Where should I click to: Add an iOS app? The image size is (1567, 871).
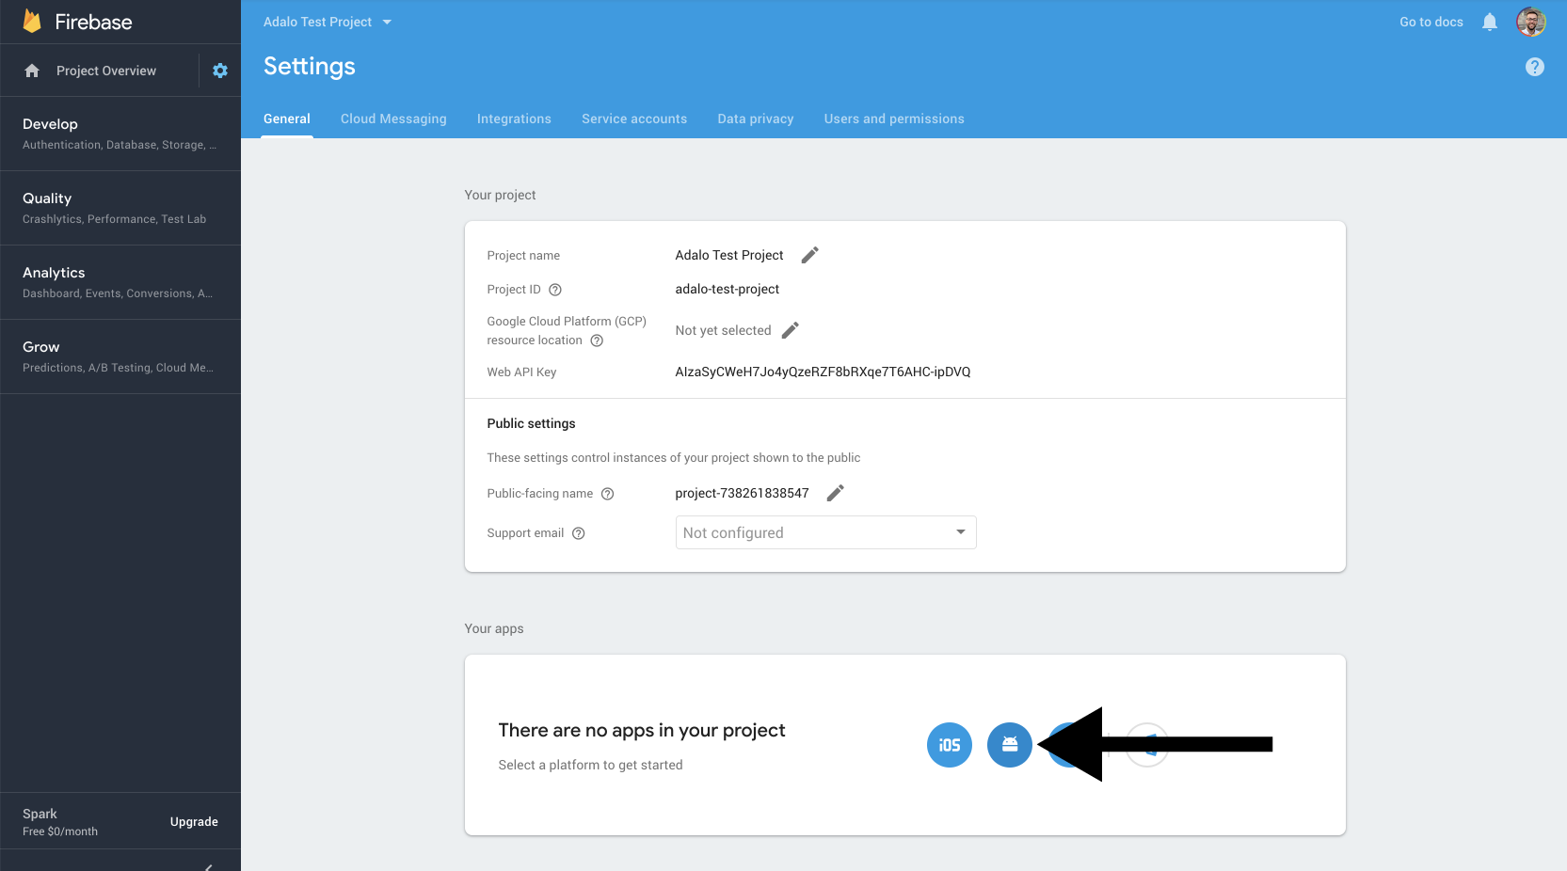click(950, 745)
